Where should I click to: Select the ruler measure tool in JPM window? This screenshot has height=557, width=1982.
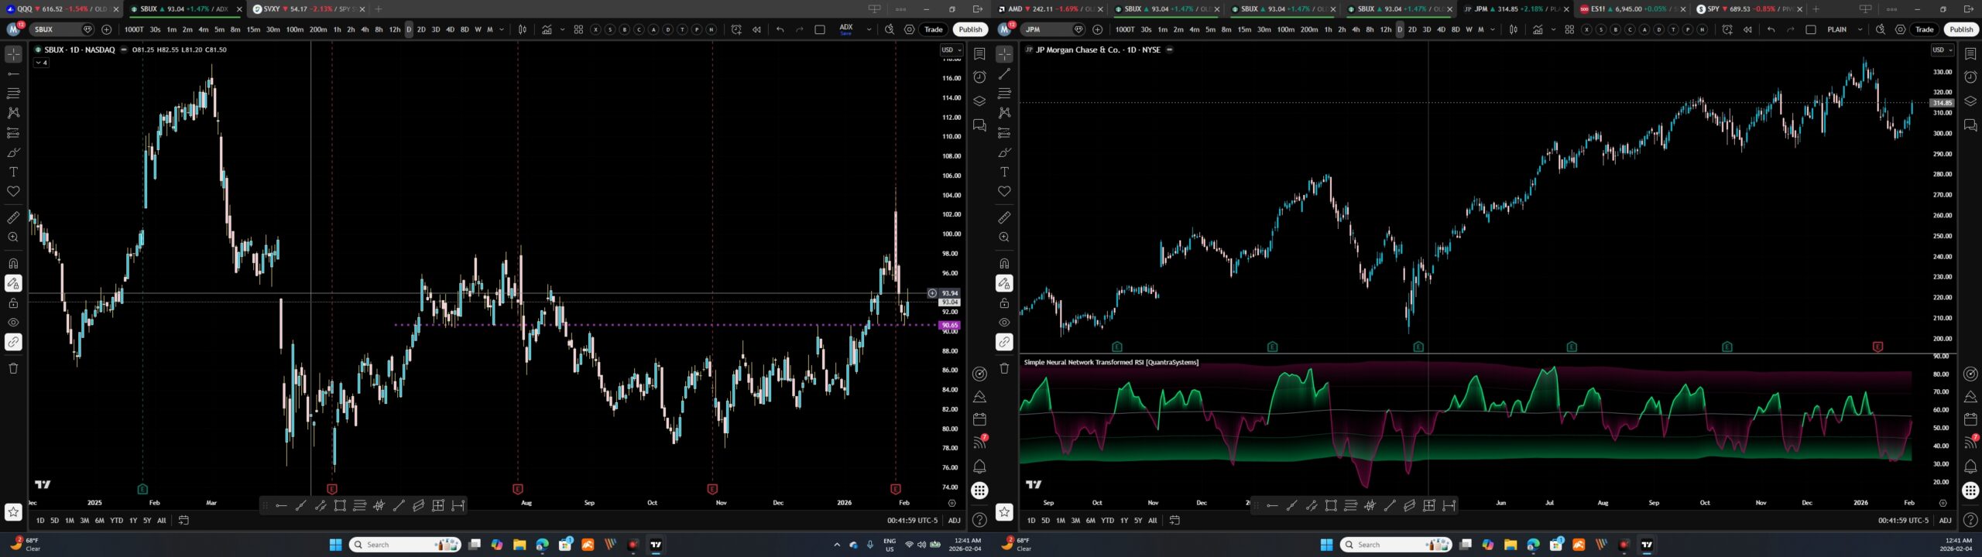[1004, 217]
